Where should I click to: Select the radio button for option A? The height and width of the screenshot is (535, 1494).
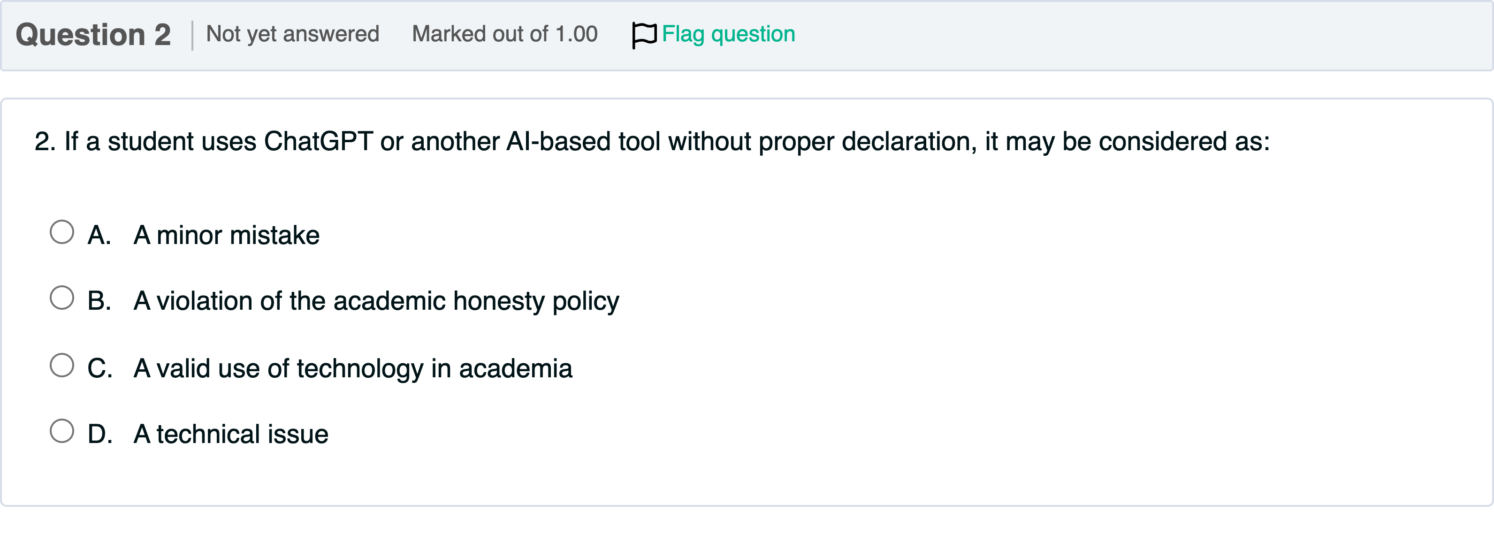(x=62, y=232)
